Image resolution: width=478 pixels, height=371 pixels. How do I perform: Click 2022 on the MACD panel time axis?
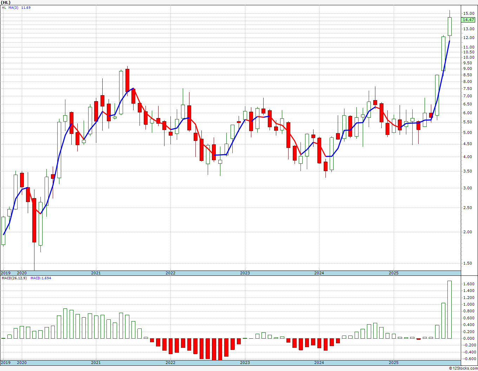pos(170,363)
